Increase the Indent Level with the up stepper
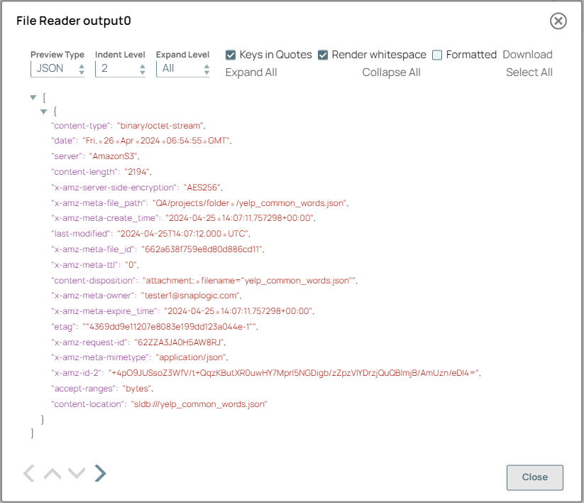The image size is (584, 503). [x=143, y=66]
